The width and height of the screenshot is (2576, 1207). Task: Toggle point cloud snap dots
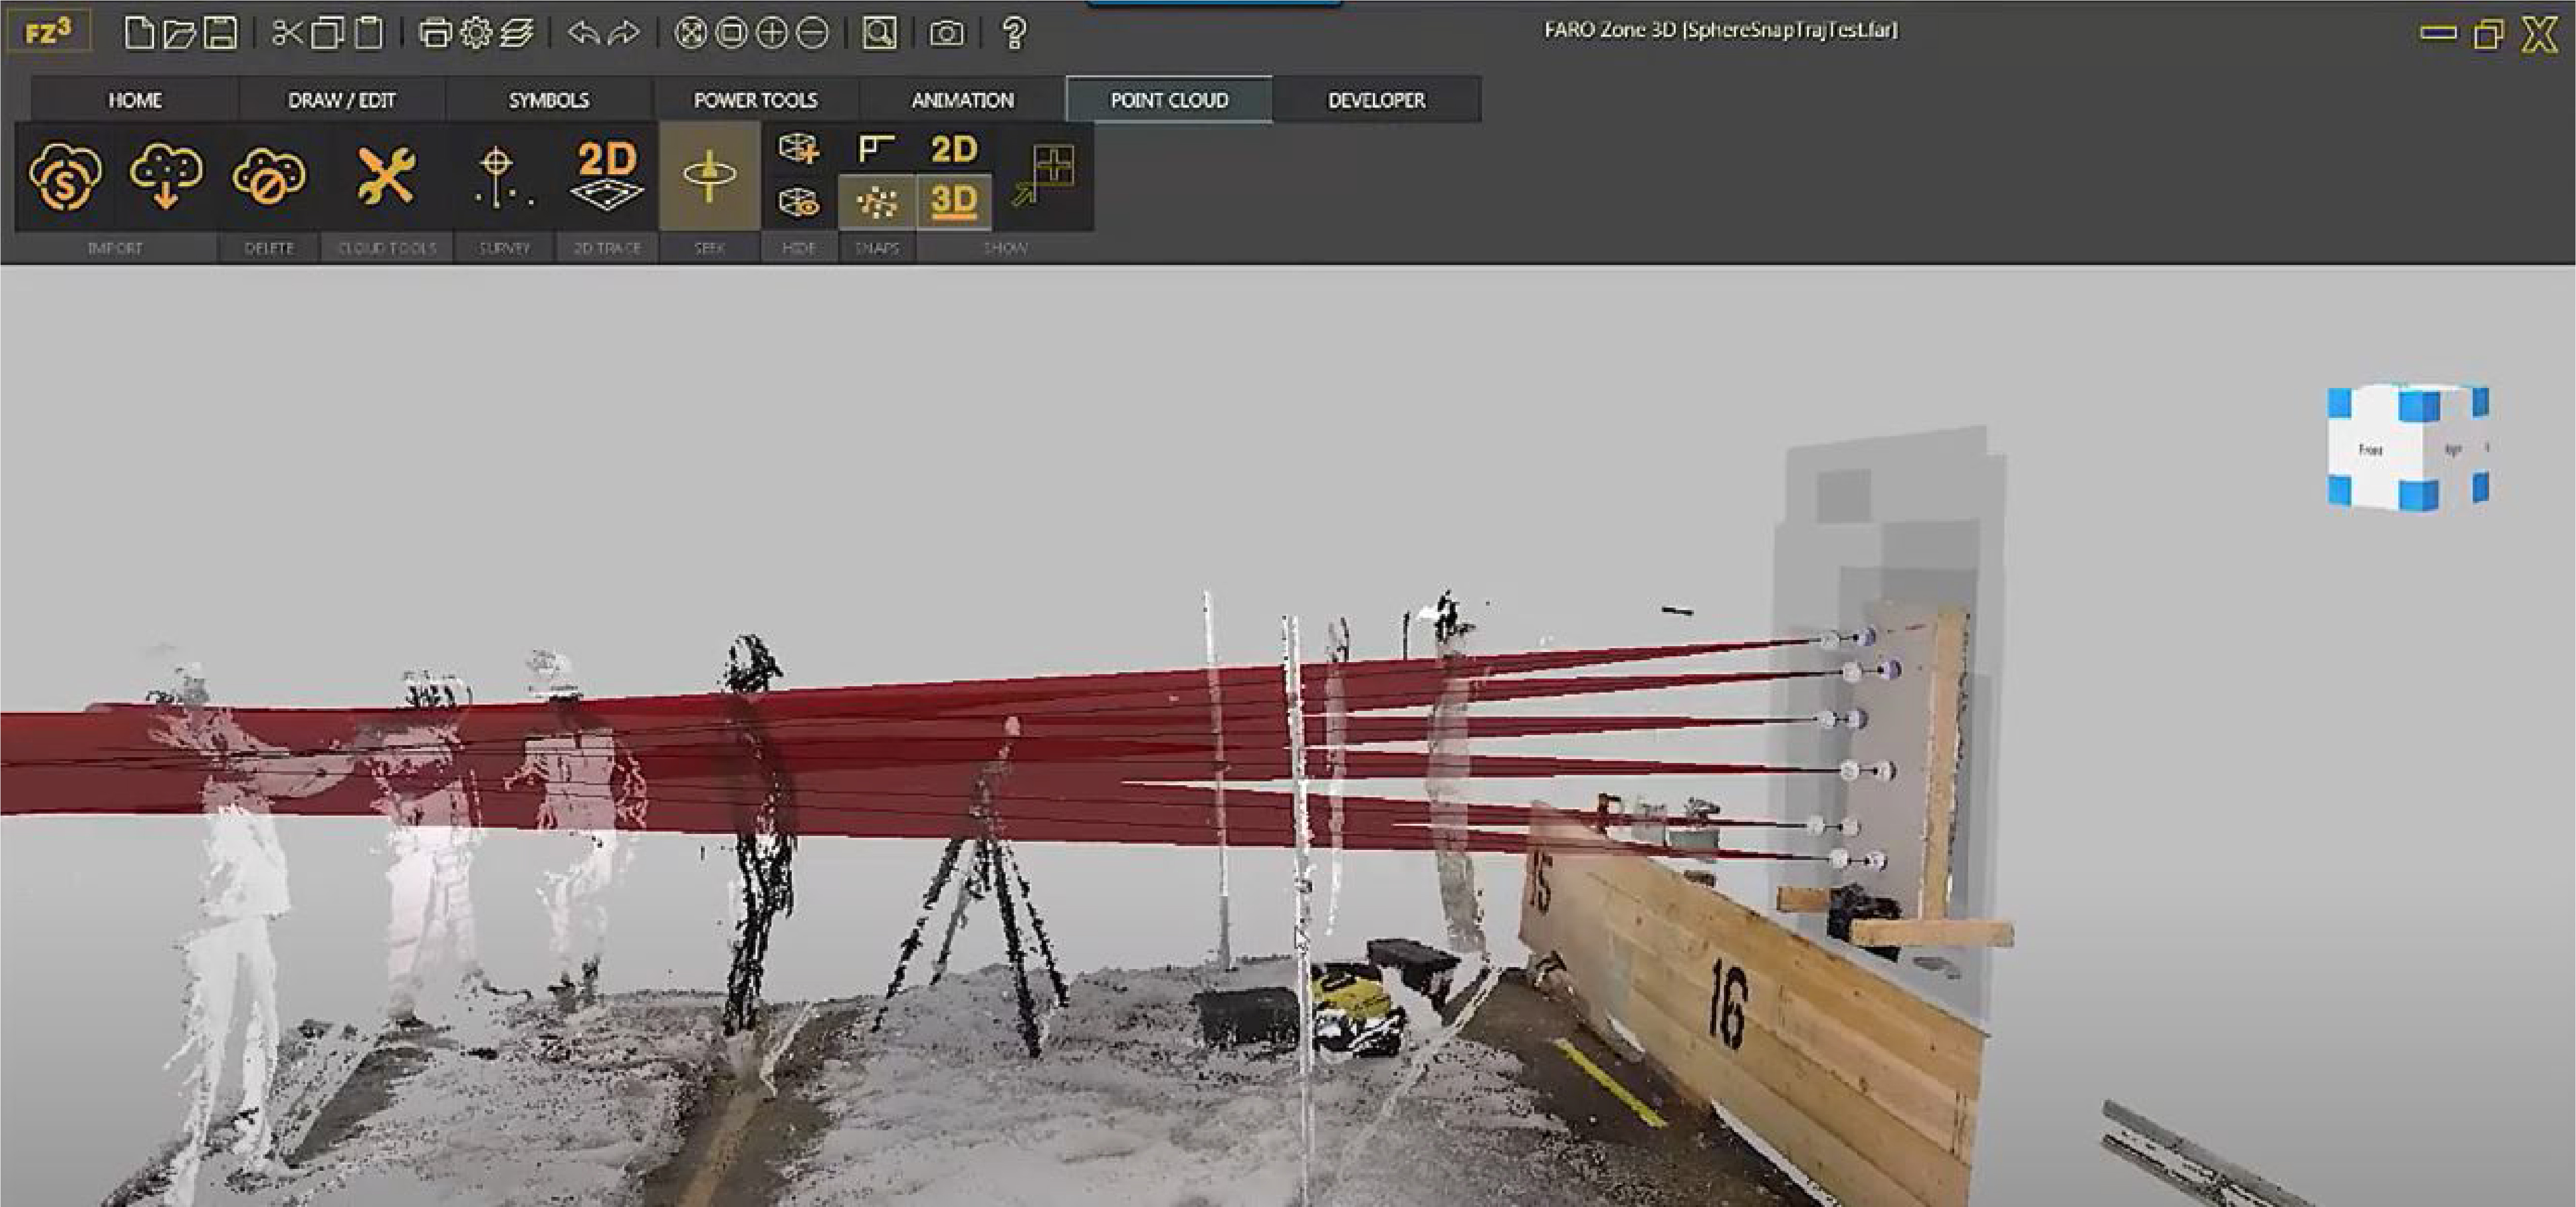coord(876,203)
